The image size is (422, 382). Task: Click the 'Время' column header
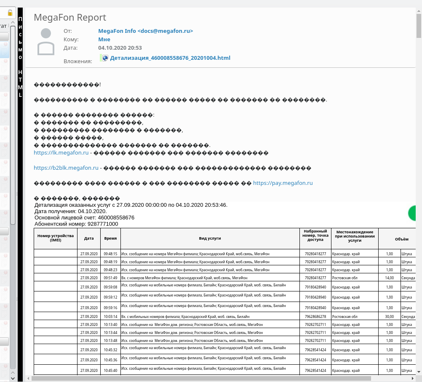click(x=110, y=238)
